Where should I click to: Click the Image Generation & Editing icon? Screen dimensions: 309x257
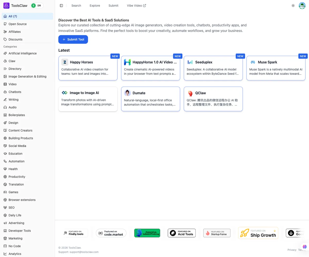click(x=5, y=76)
